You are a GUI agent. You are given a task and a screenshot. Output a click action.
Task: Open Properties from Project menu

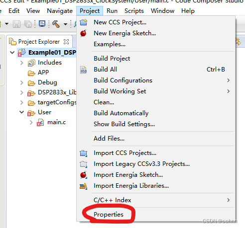[156, 215]
